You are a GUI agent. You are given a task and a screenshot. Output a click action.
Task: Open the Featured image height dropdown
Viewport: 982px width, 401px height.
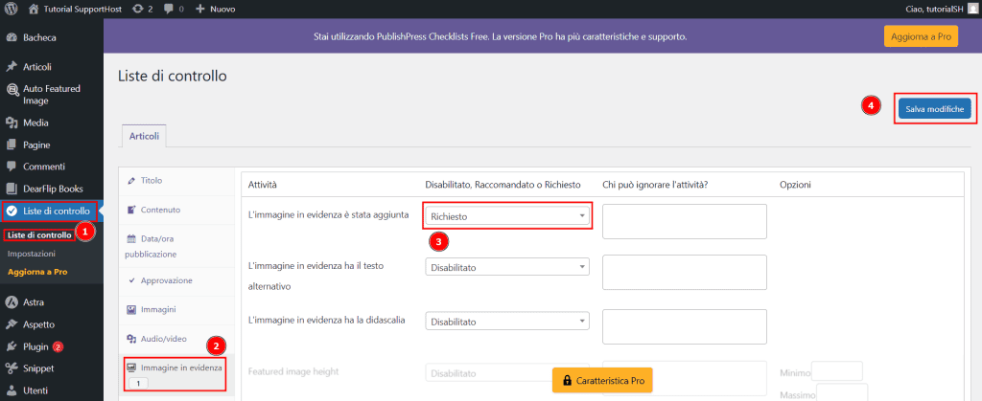pos(507,373)
